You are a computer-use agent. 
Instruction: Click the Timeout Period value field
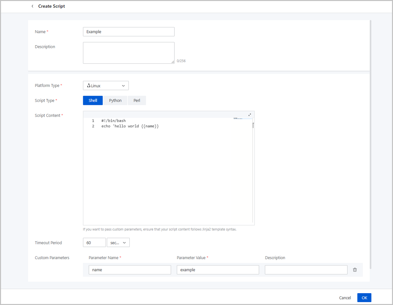click(x=94, y=243)
